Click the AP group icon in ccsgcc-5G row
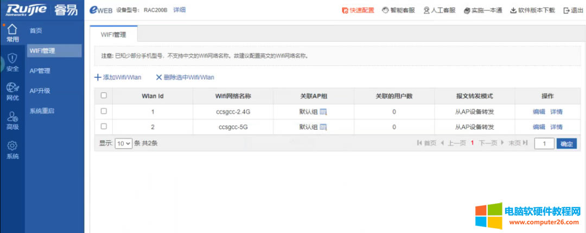The width and height of the screenshot is (586, 233). [323, 127]
